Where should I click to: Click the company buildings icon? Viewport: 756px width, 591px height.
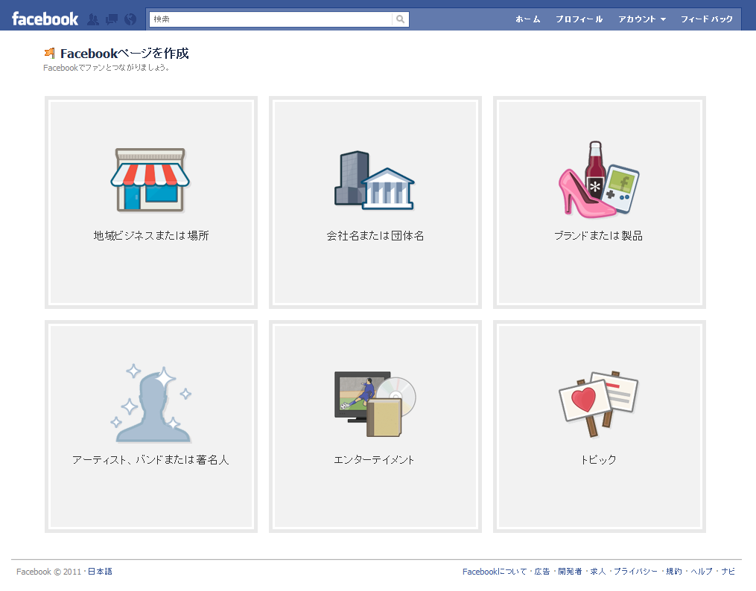tap(375, 180)
